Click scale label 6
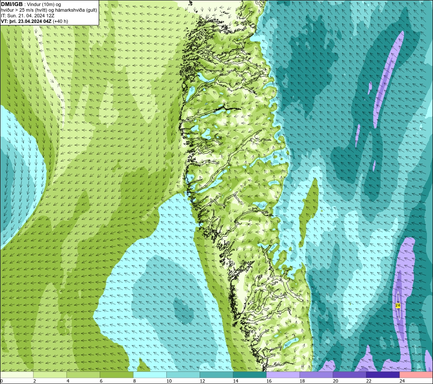The width and height of the screenshot is (433, 384). [101, 381]
